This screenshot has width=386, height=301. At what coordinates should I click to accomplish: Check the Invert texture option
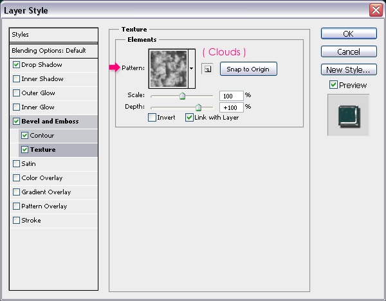pos(152,118)
